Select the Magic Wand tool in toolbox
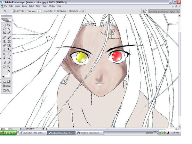The image size is (192, 144). pos(9,29)
